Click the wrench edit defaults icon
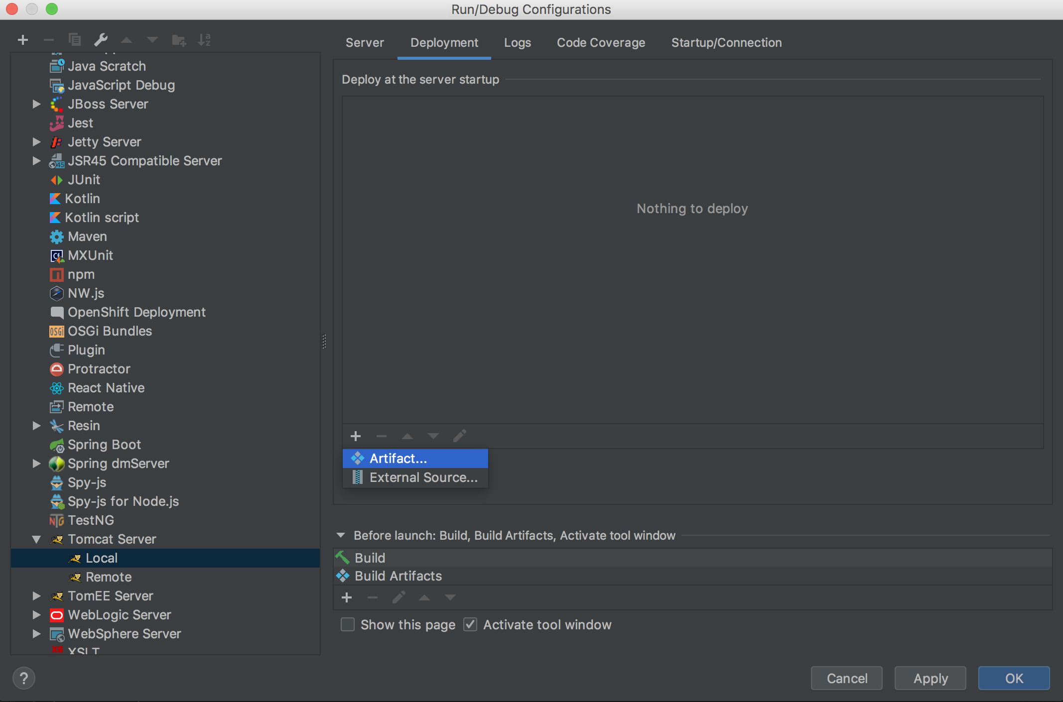The image size is (1063, 702). point(101,40)
